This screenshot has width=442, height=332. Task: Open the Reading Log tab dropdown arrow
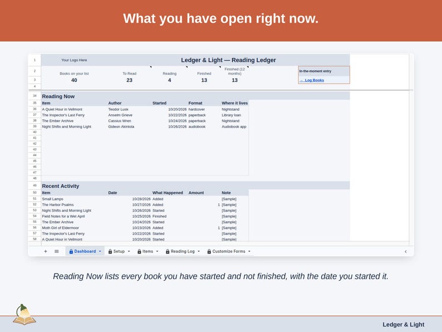click(x=199, y=251)
